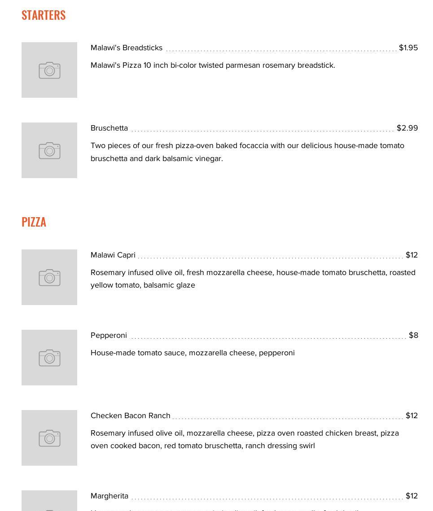Select the Bruschetta menu item title
This screenshot has width=433, height=511.
point(109,128)
